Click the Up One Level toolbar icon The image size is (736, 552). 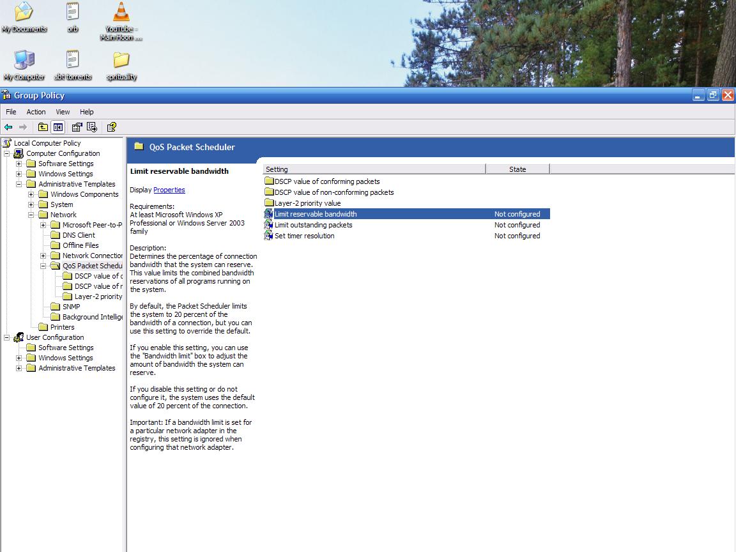[42, 127]
